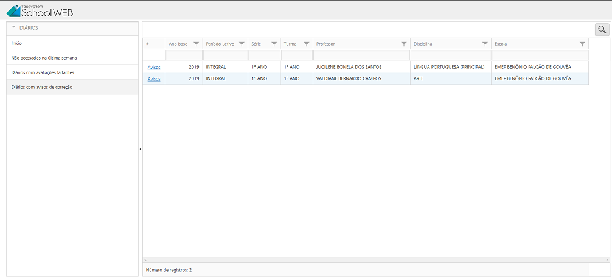The height and width of the screenshot is (278, 612).
Task: Select Diários com avisos de correção
Action: (42, 87)
